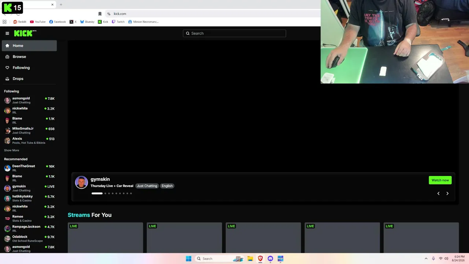This screenshot has height=264, width=469.
Task: Open the taskbar clock and date
Action: (459, 258)
